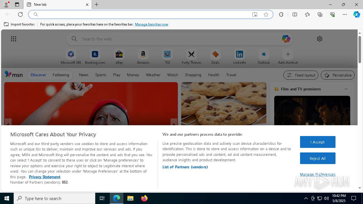Show hidden system tray icons
363x204 pixels.
pos(306,198)
